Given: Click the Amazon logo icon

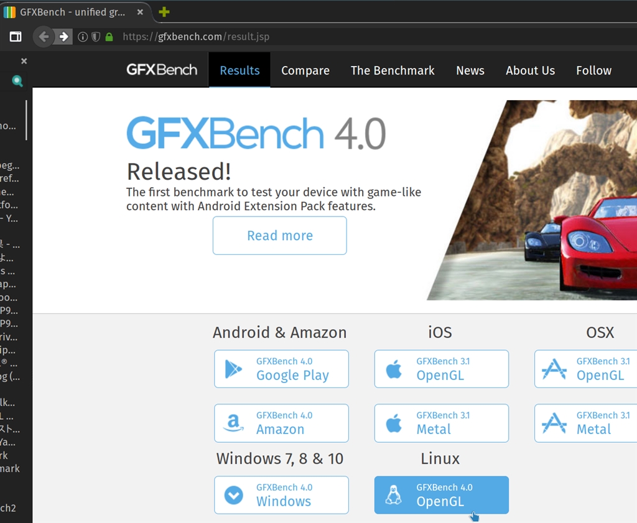Looking at the screenshot, I should coord(234,423).
